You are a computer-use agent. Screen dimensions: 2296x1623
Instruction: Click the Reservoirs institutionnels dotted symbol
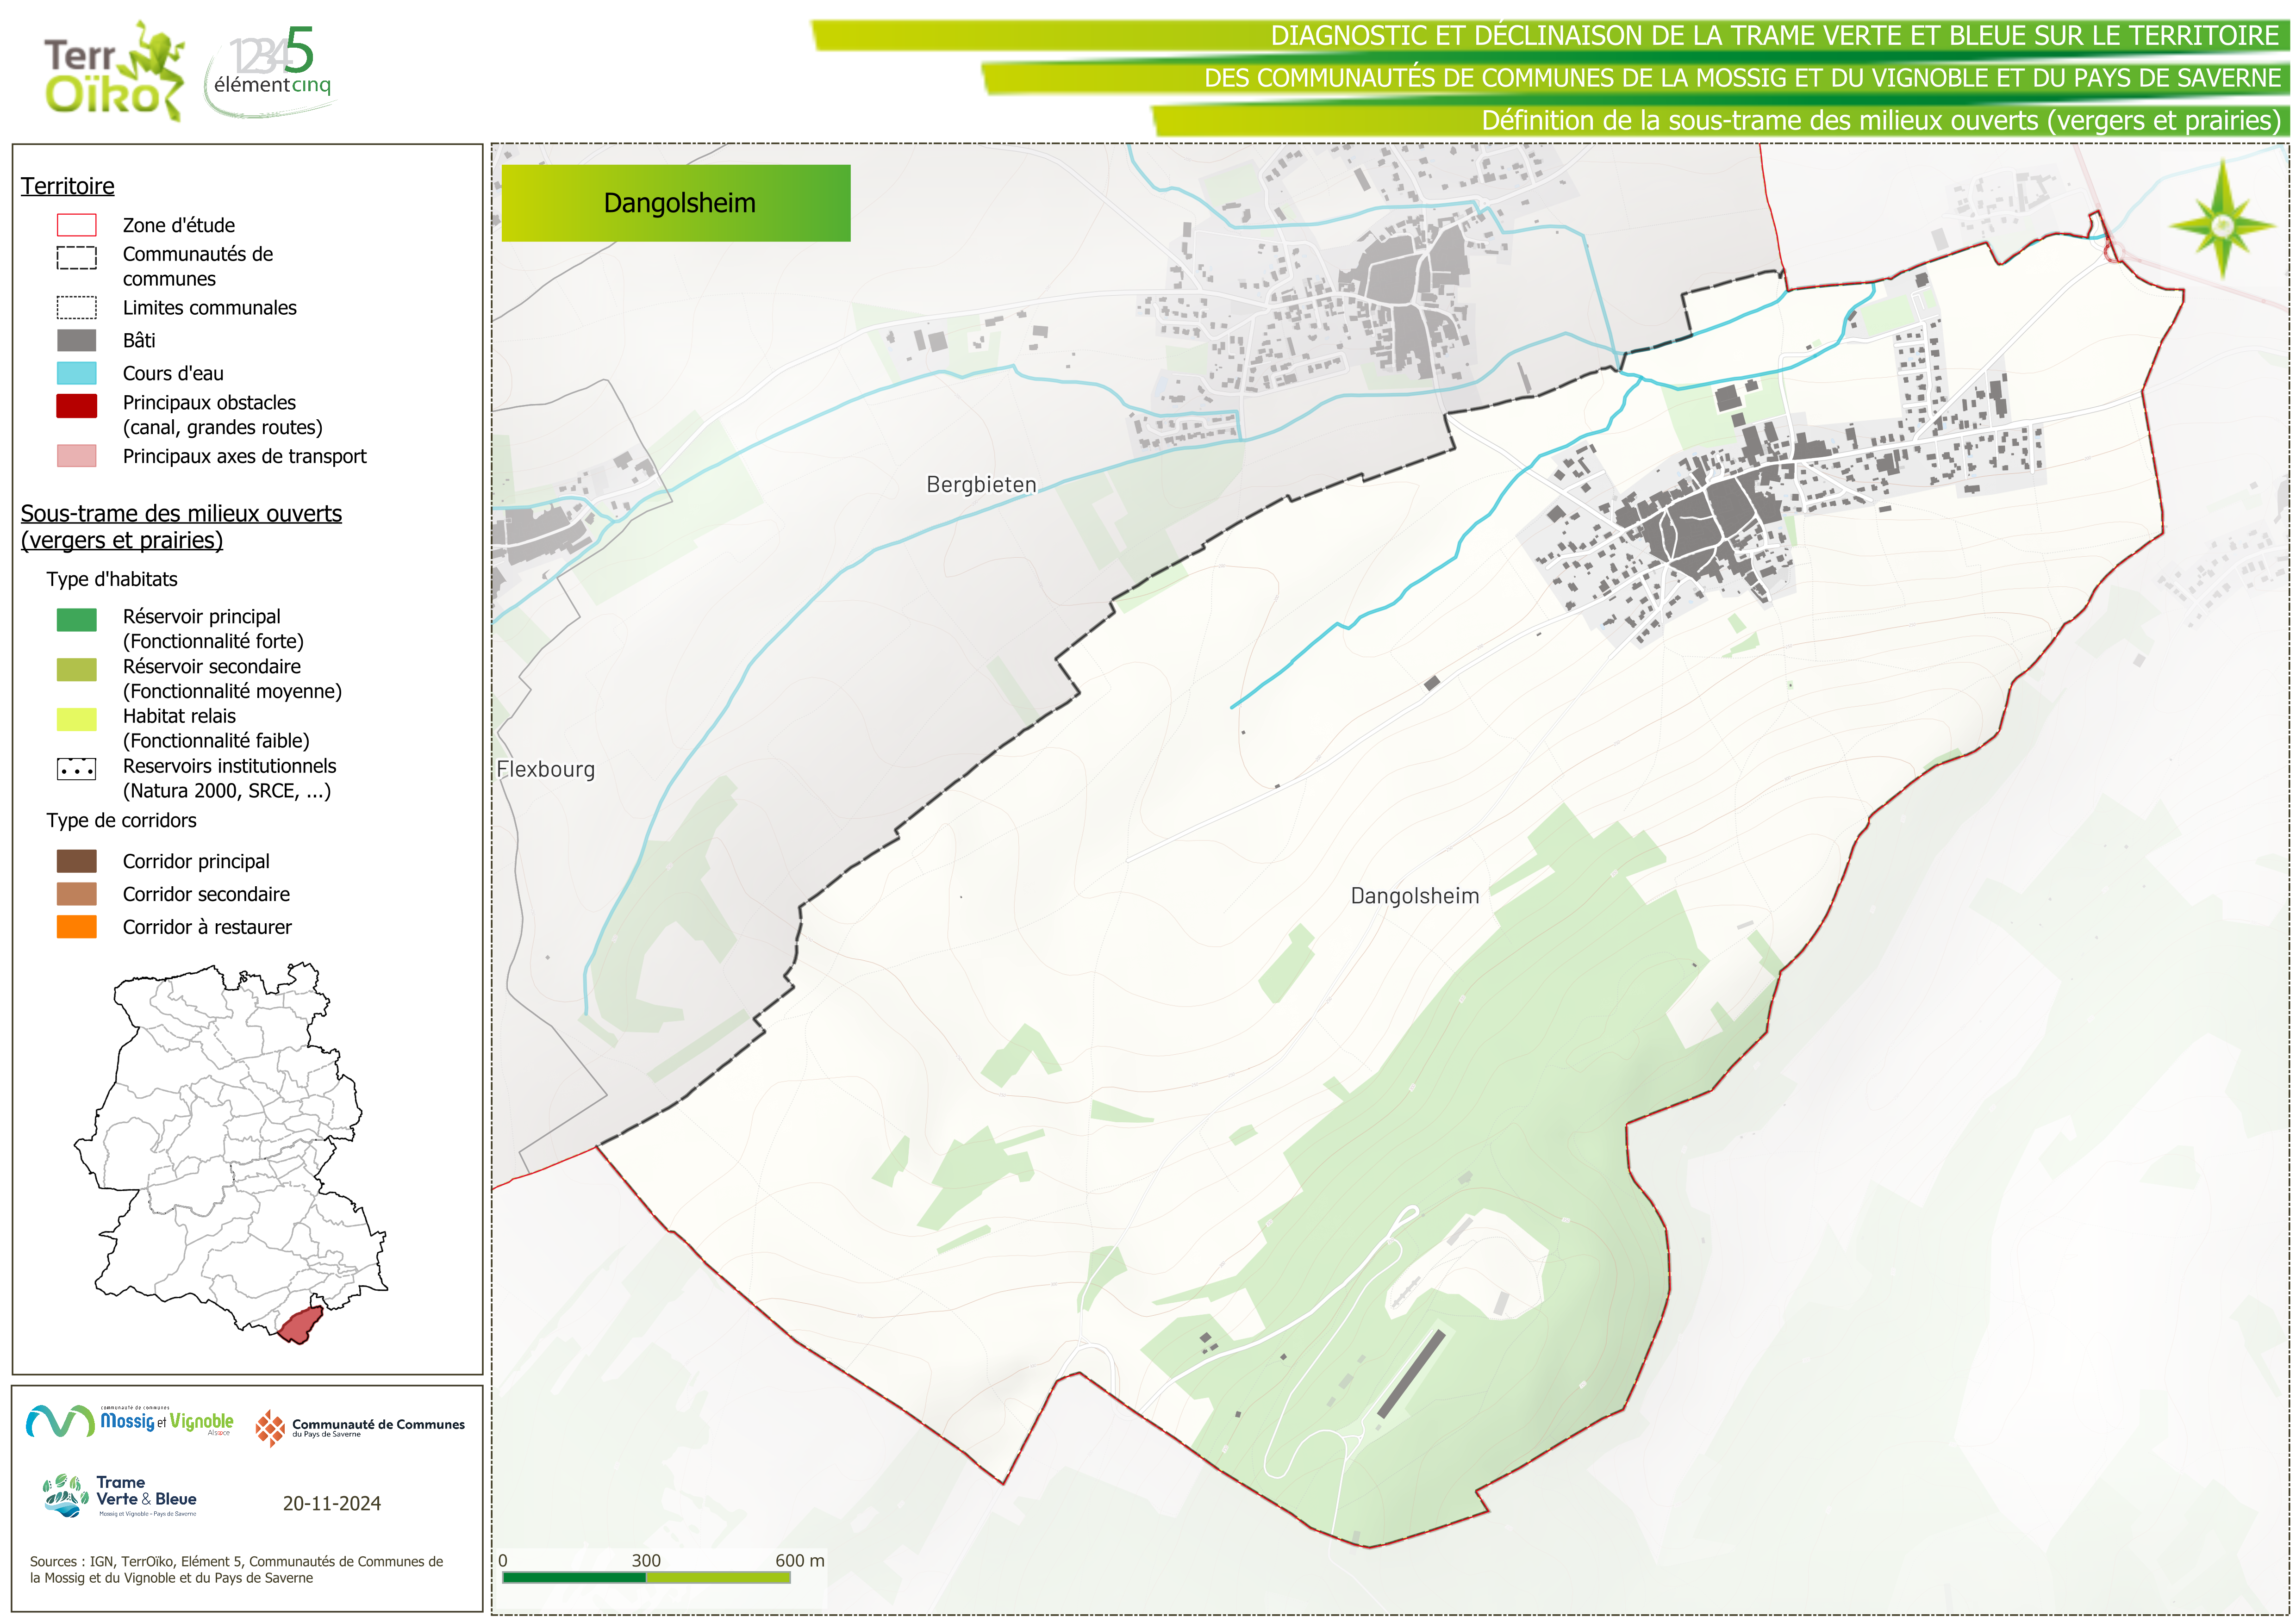click(77, 769)
